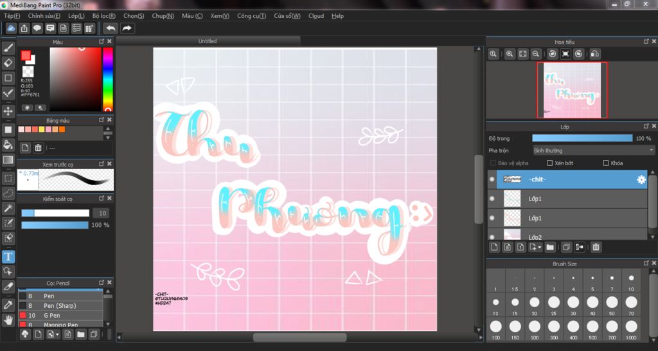Hide the -chit- layer visibility dot

tap(492, 179)
